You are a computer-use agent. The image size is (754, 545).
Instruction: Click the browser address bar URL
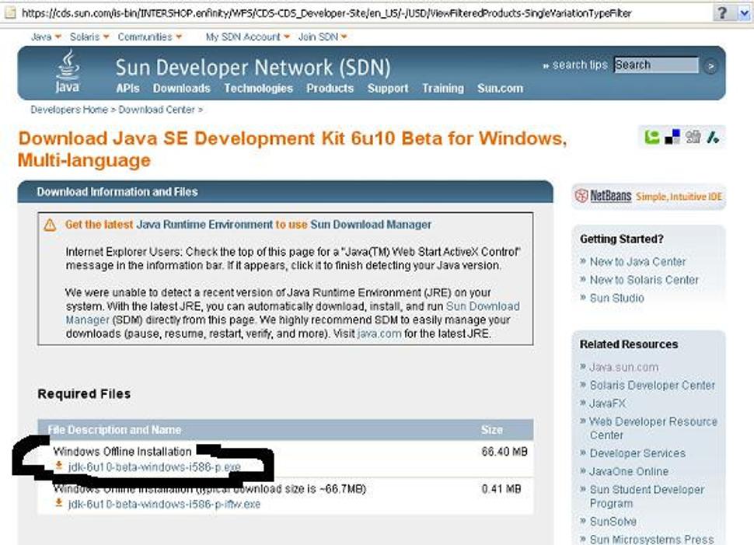327,13
